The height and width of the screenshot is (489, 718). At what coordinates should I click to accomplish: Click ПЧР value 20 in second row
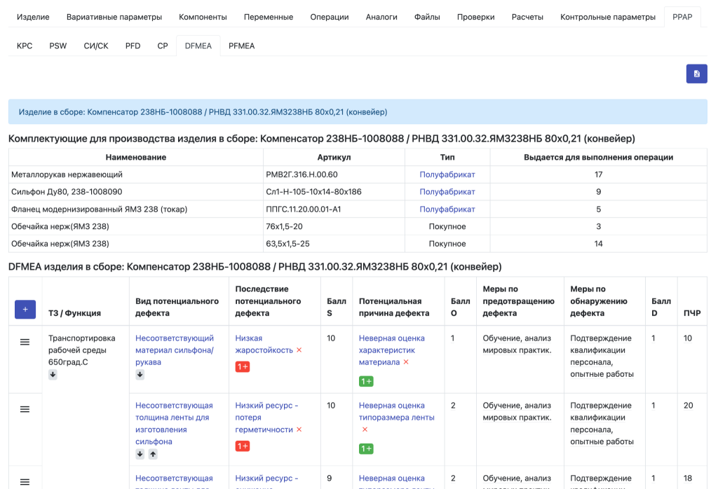(x=689, y=406)
